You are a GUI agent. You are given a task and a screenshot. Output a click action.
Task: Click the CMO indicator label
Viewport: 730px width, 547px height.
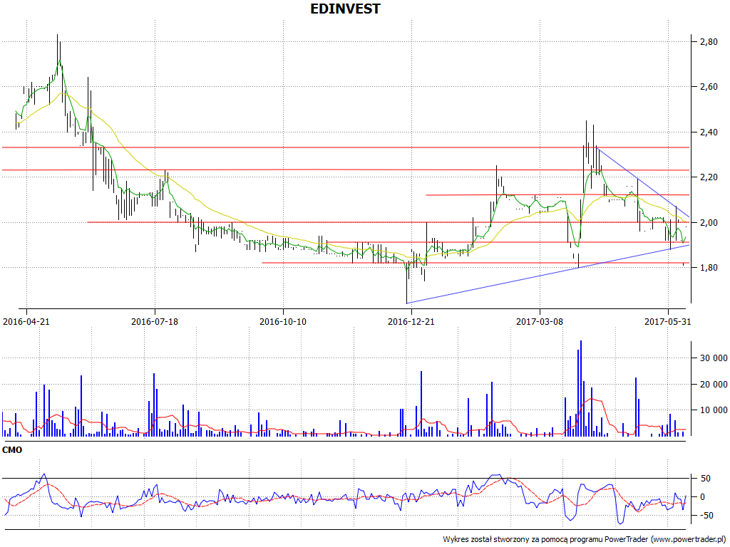coord(12,450)
